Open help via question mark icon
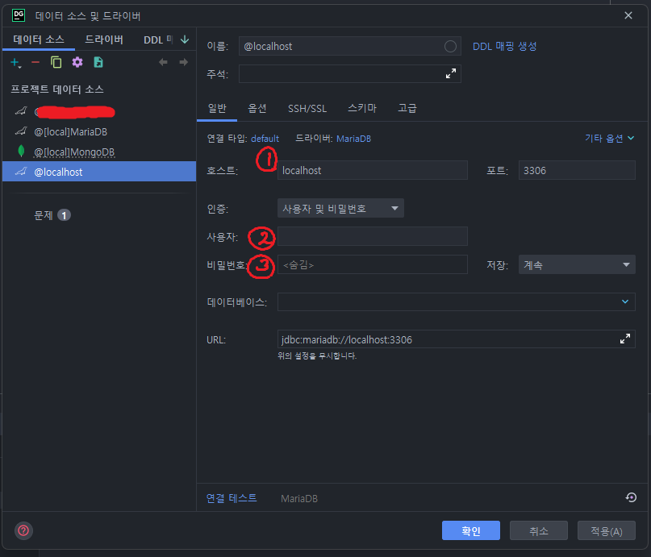The height and width of the screenshot is (557, 651). 23,530
